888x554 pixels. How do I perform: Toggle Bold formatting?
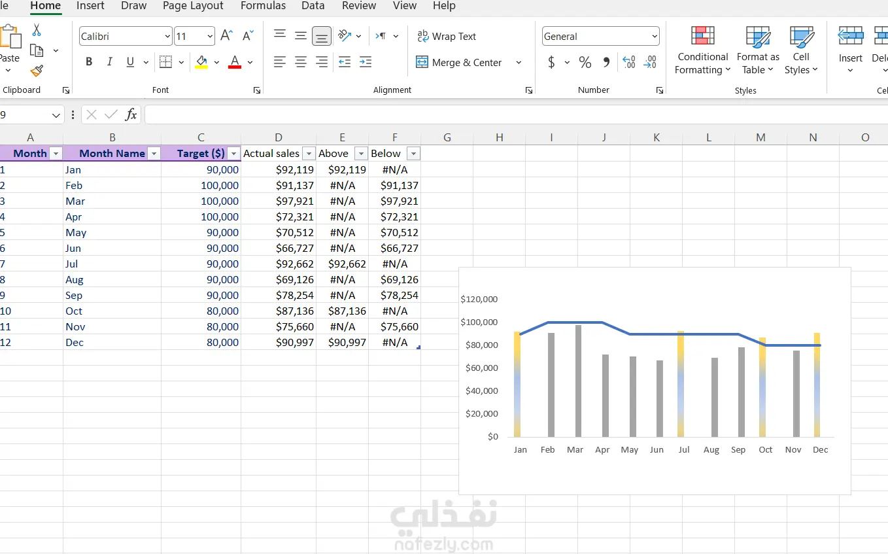tap(89, 62)
